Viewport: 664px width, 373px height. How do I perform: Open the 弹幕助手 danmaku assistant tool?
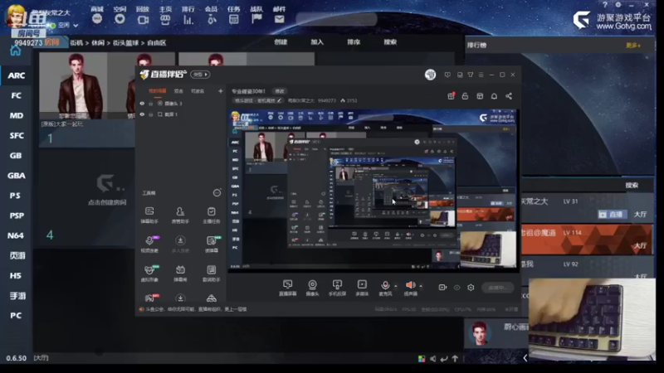click(x=149, y=215)
